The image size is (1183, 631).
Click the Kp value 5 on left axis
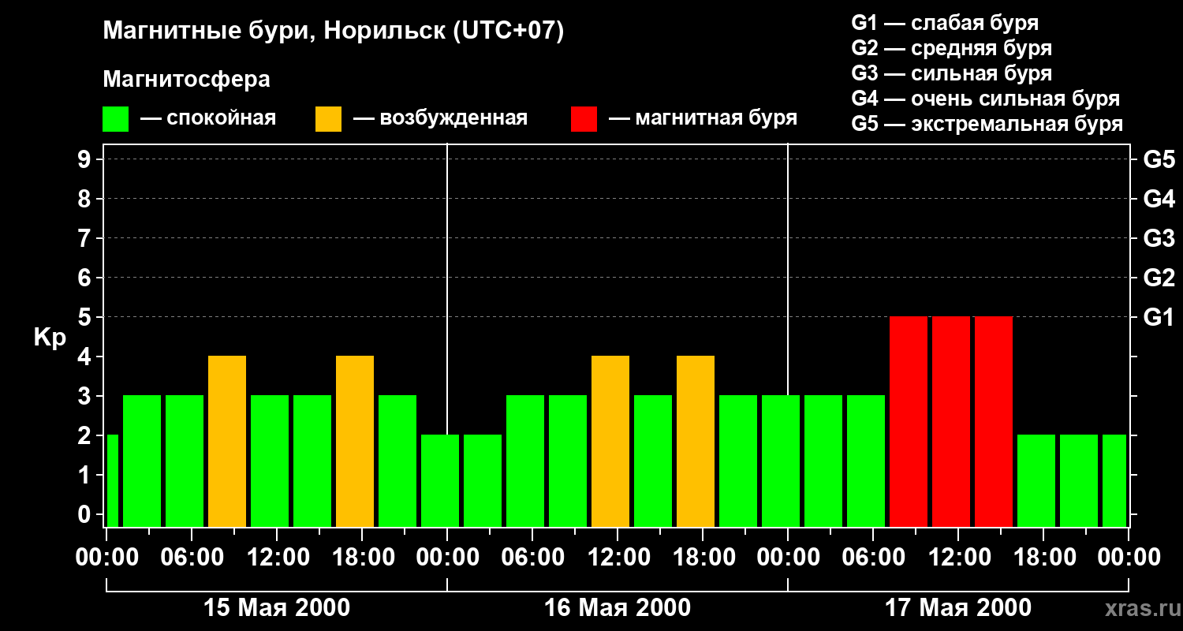coord(85,317)
